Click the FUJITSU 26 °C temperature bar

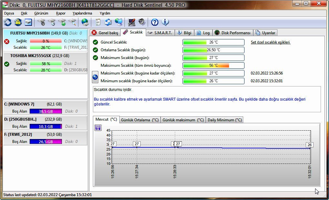tap(46, 47)
